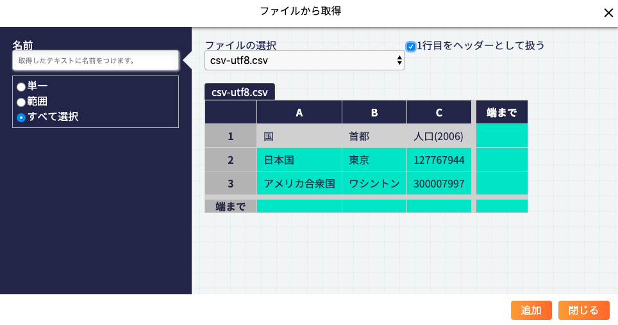This screenshot has height=325, width=618.
Task: Click the cell 国
Action: [299, 136]
